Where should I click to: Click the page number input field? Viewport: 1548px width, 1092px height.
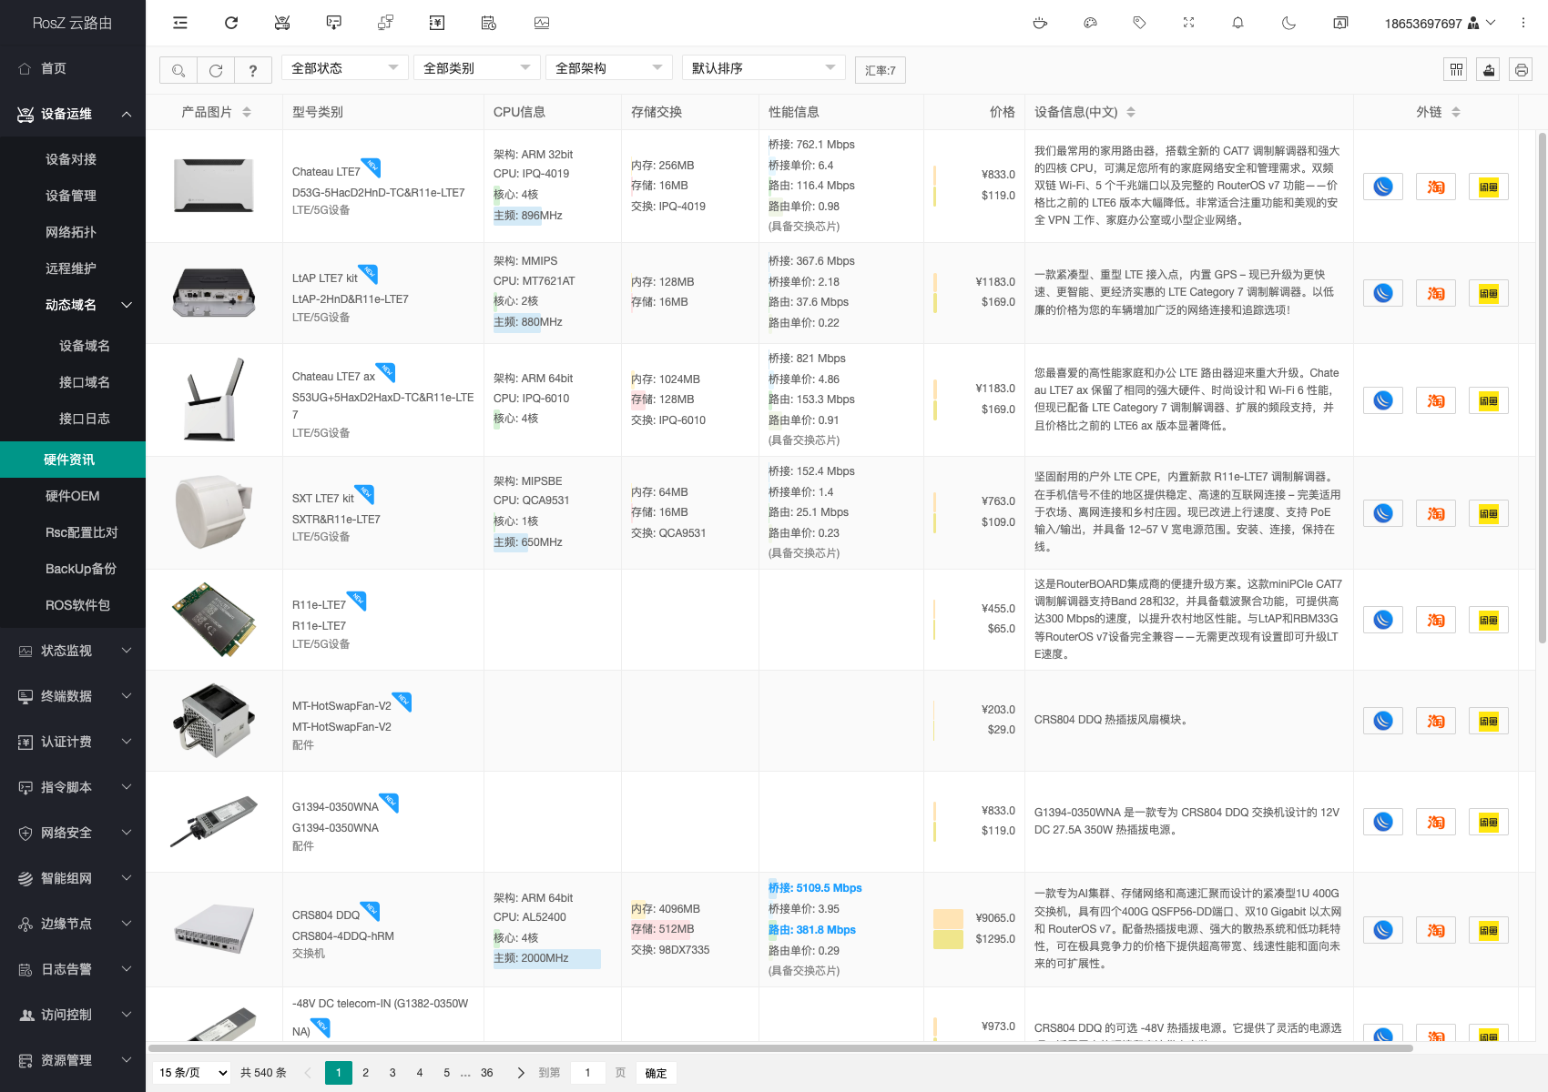pos(588,1073)
